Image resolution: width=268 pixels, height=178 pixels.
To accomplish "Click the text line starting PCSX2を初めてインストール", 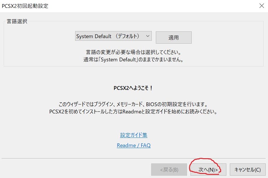I will [133, 111].
